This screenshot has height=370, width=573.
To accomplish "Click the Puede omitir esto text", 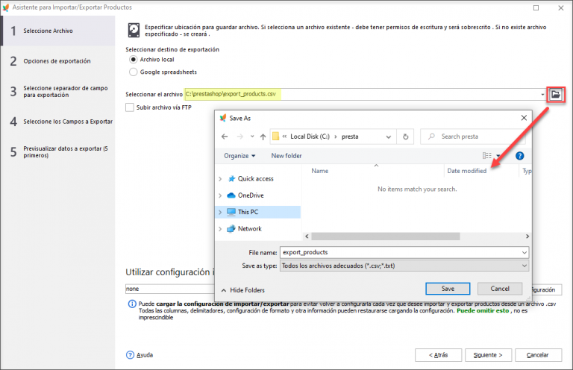I will click(483, 310).
